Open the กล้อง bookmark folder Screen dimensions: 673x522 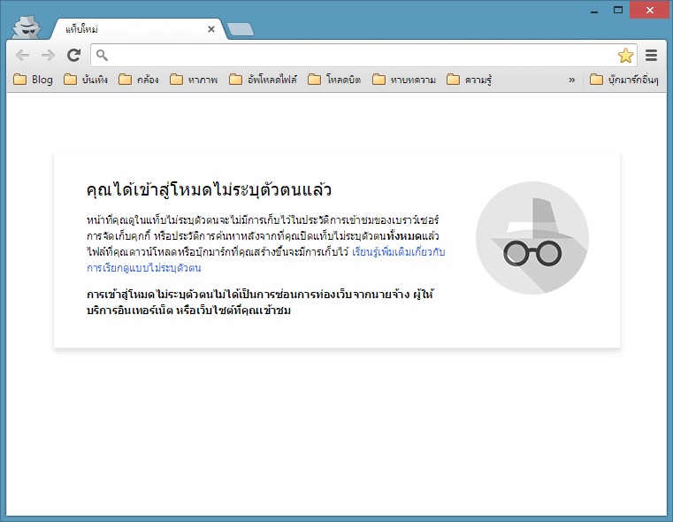(x=139, y=80)
